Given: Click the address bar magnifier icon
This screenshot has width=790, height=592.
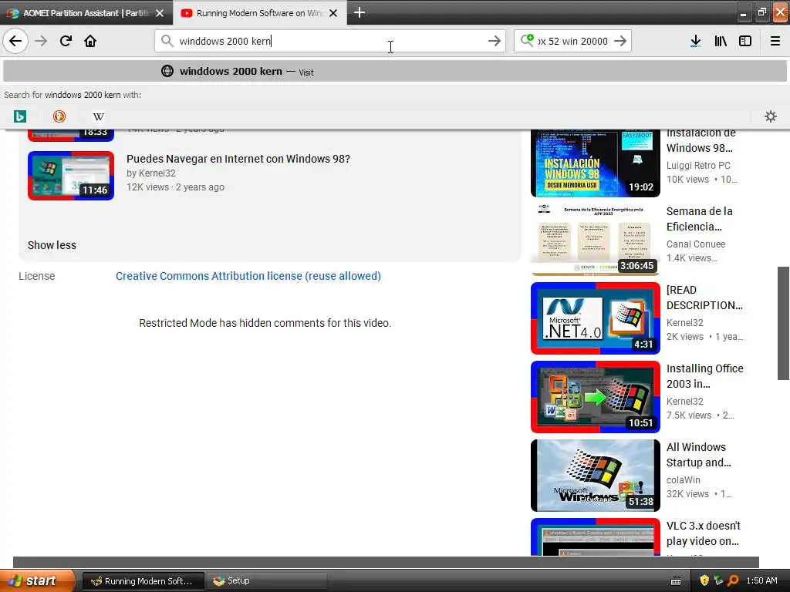Looking at the screenshot, I should (167, 41).
